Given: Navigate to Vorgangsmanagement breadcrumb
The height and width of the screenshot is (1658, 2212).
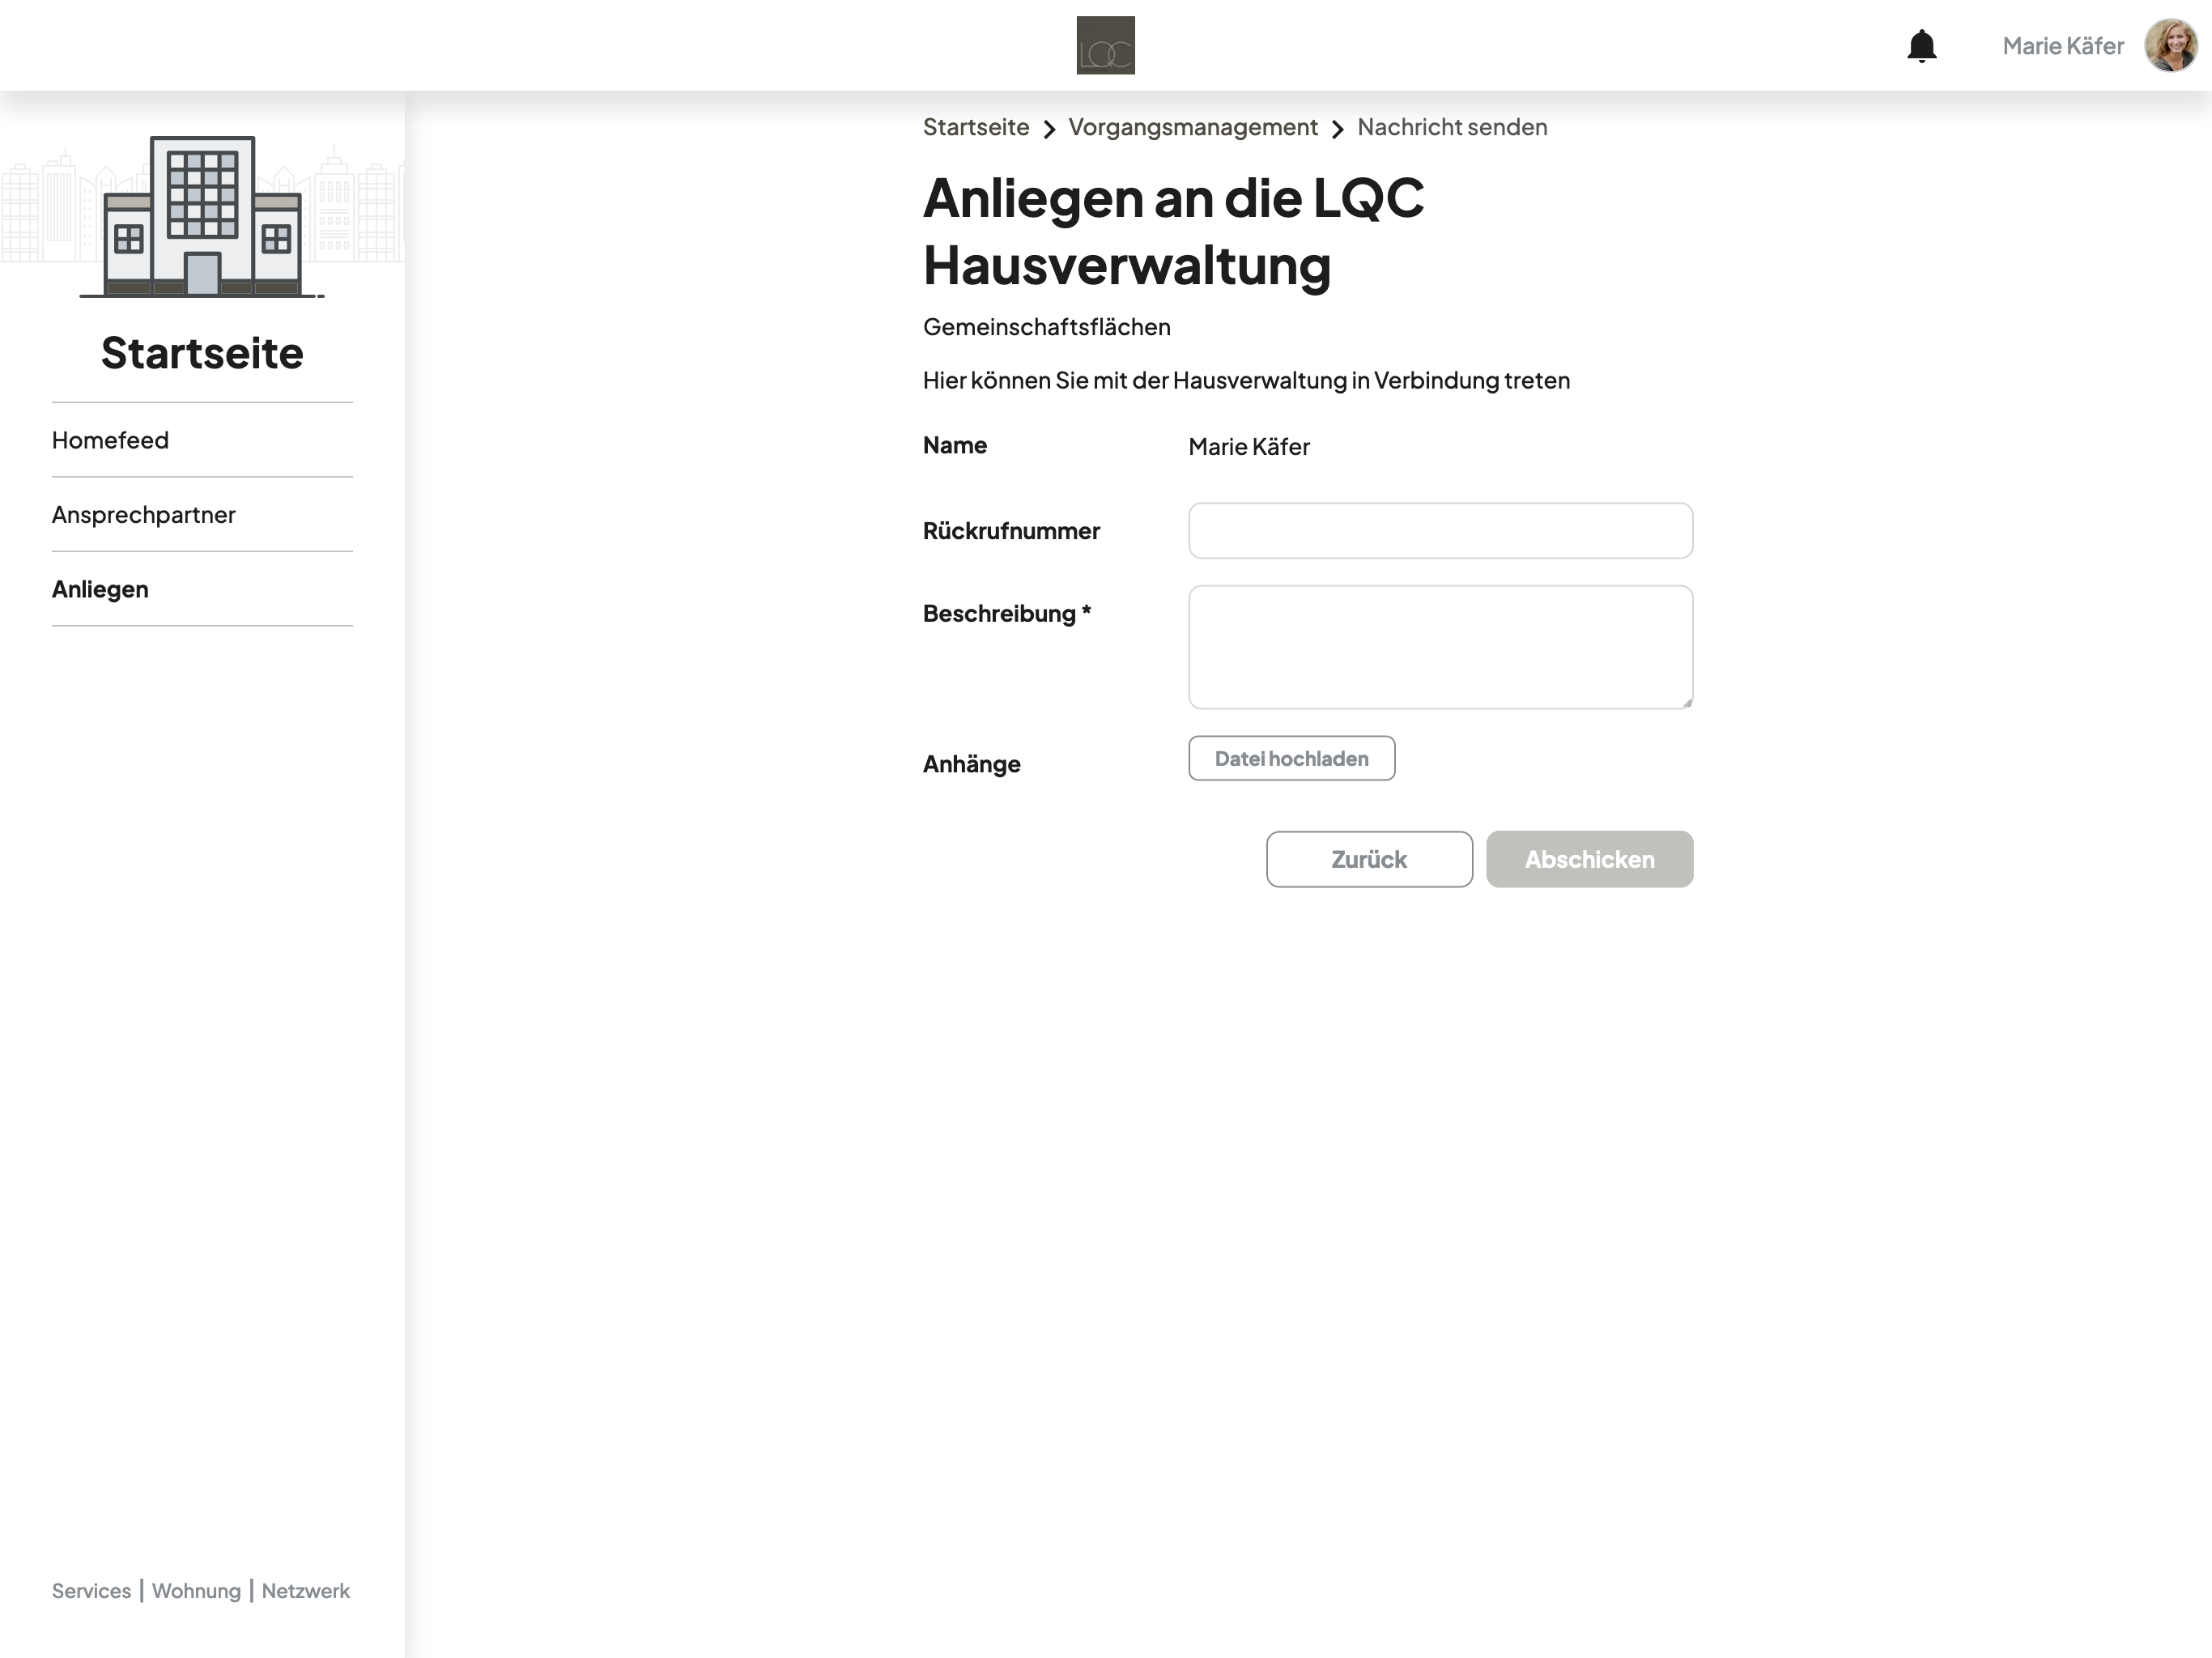Looking at the screenshot, I should click(1192, 127).
